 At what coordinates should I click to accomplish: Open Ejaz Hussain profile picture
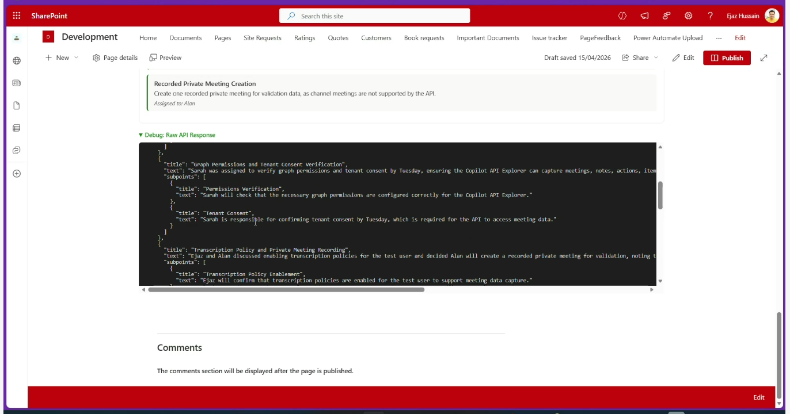[x=772, y=16]
